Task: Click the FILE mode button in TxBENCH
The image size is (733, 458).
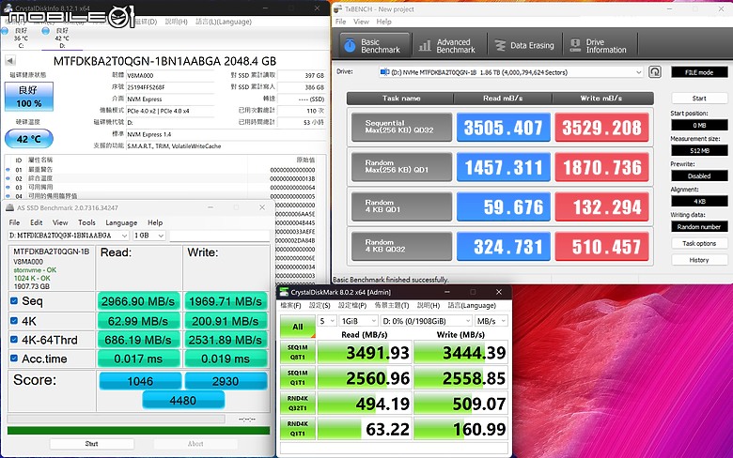Action: point(699,72)
